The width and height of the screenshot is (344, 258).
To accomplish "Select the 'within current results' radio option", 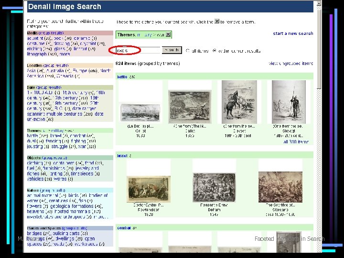I will [215, 51].
